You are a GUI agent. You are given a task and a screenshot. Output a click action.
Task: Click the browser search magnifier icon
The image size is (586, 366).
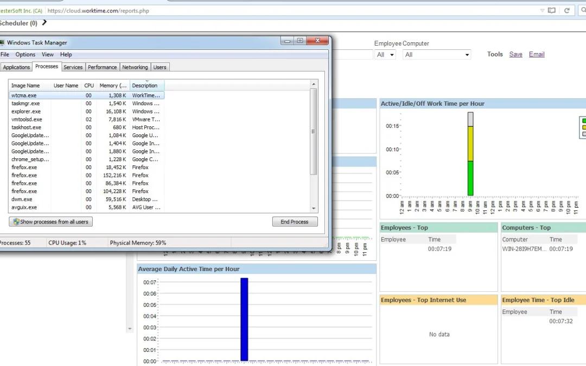[583, 10]
